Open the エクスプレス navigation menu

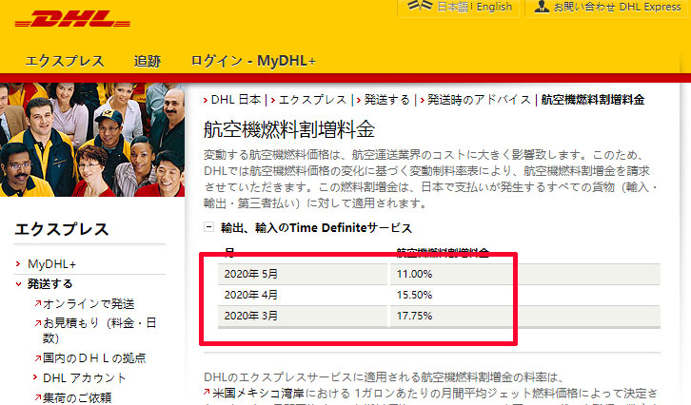tap(65, 61)
